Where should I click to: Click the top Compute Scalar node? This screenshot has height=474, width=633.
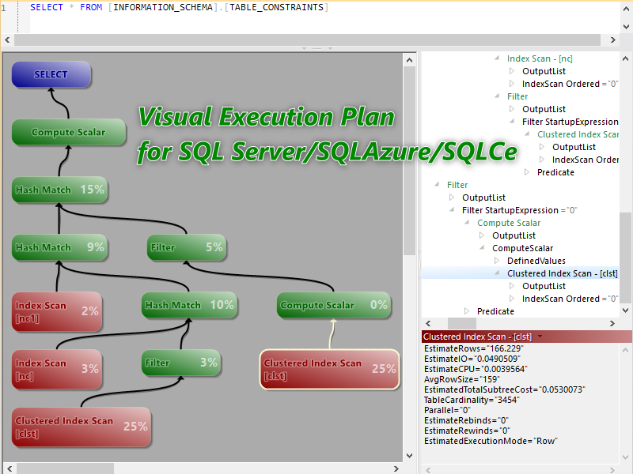pos(69,132)
